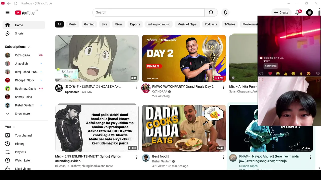Select the T-Series filter chip
Screen dimensions: 321x180
[230, 24]
